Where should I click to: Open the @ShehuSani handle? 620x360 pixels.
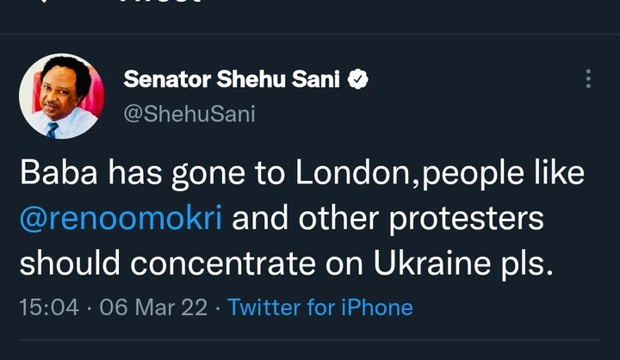coord(189,114)
